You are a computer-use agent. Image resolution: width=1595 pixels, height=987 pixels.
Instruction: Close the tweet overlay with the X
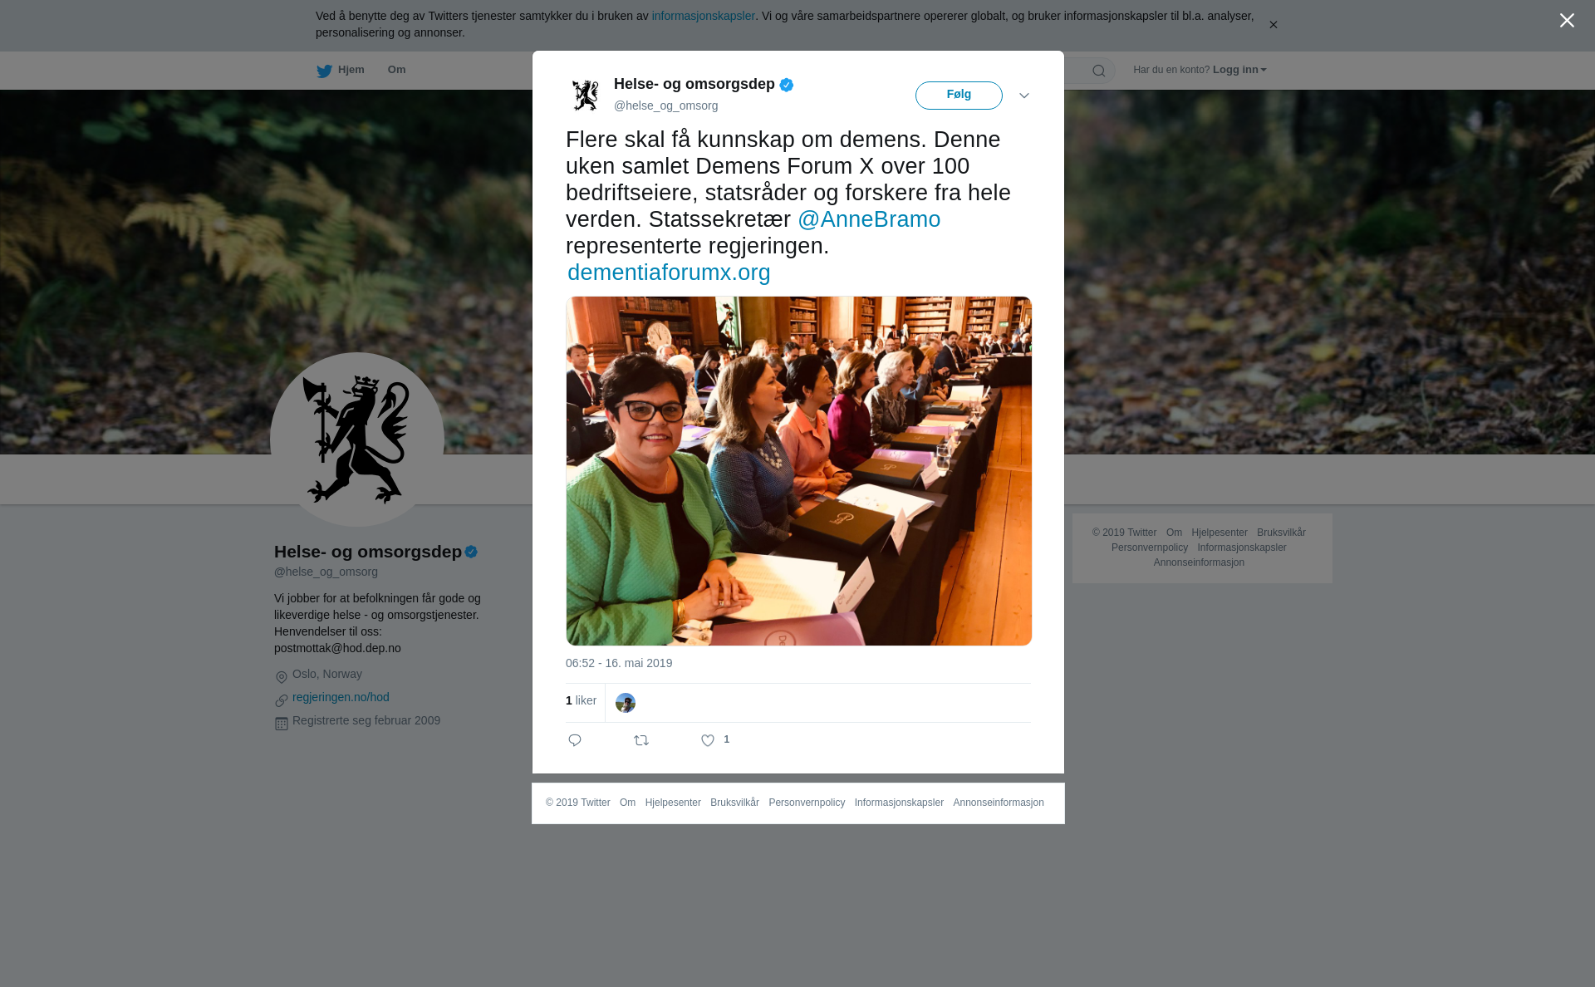pos(1567,21)
